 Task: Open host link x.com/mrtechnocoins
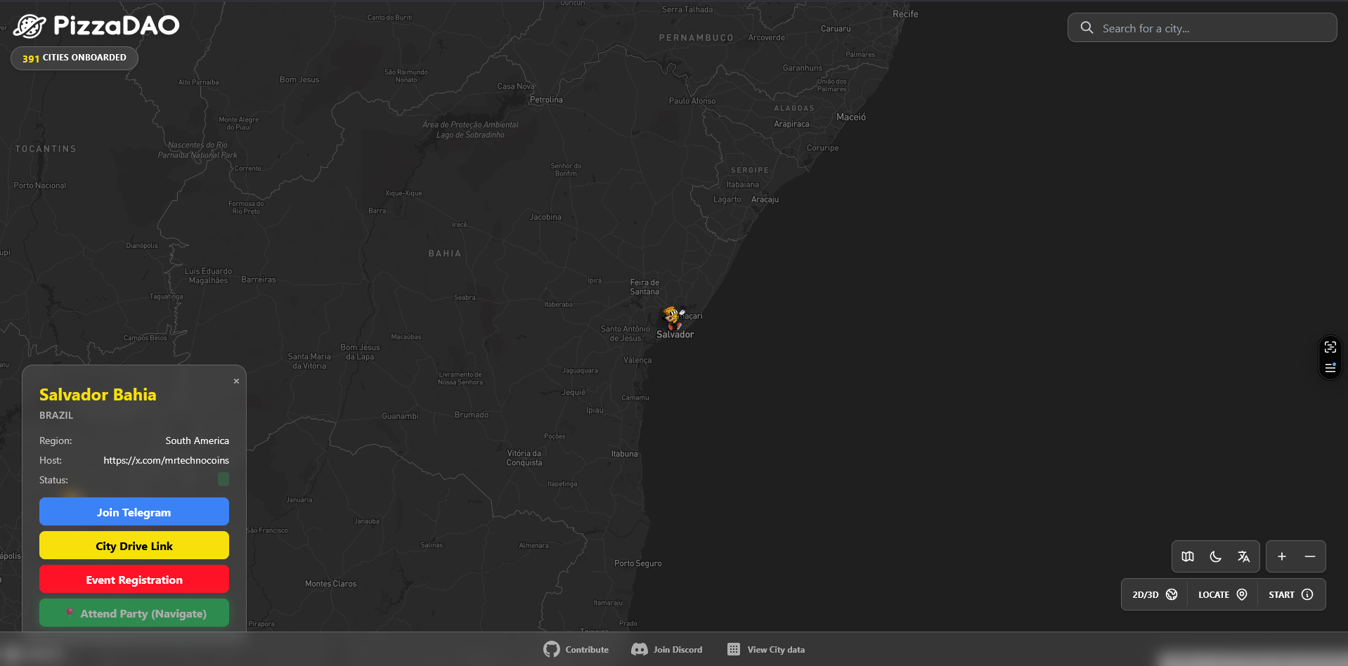click(166, 460)
